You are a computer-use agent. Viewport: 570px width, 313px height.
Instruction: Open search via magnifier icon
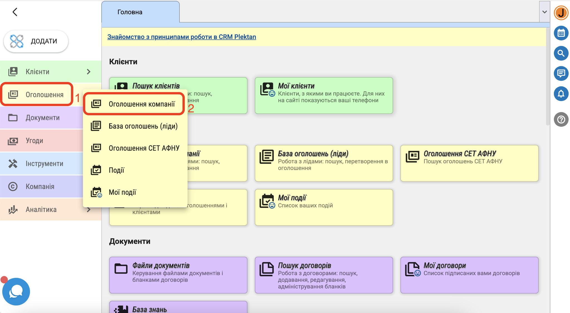pyautogui.click(x=561, y=53)
